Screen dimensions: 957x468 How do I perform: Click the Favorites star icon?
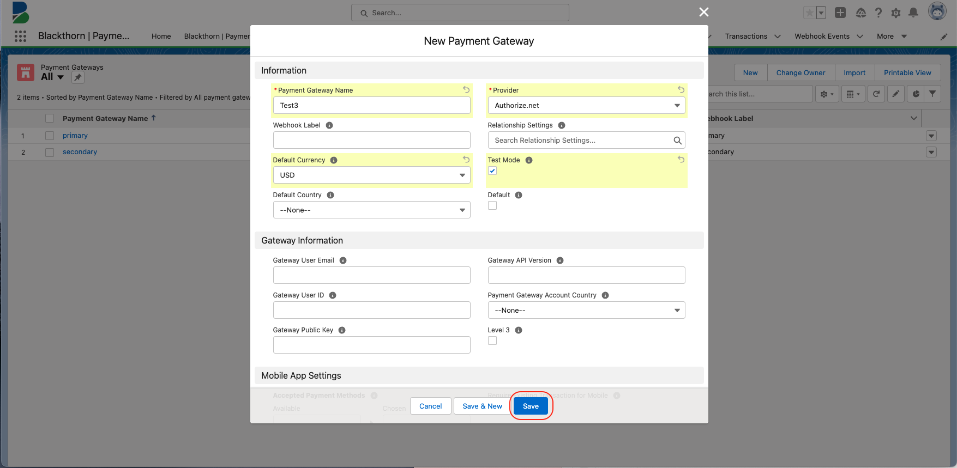point(810,13)
